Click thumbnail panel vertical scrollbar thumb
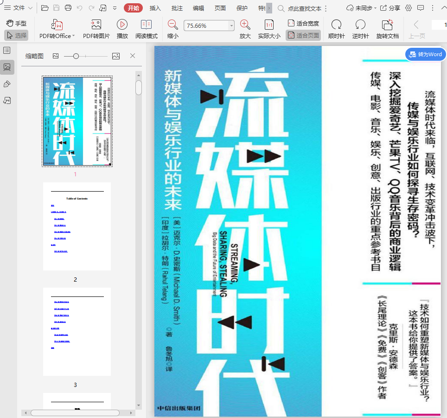 coord(139,88)
